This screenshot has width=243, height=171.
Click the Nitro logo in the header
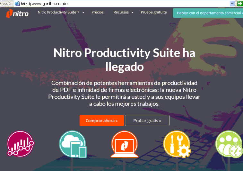click(17, 14)
